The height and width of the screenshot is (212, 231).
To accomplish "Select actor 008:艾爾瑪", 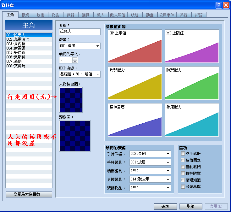I will (29, 66).
